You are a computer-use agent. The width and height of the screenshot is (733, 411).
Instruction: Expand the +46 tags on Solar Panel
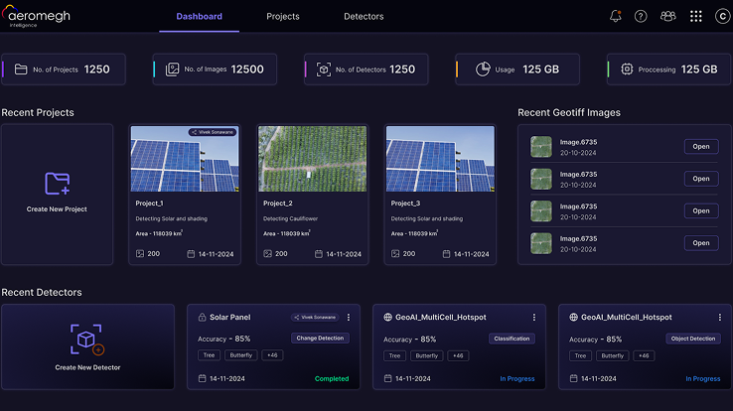click(272, 355)
